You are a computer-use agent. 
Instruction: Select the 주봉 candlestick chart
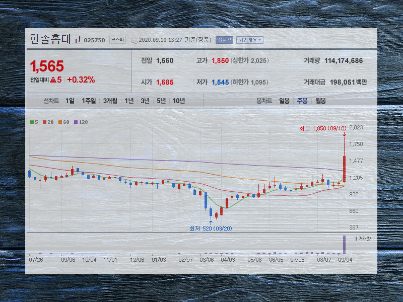(302, 101)
